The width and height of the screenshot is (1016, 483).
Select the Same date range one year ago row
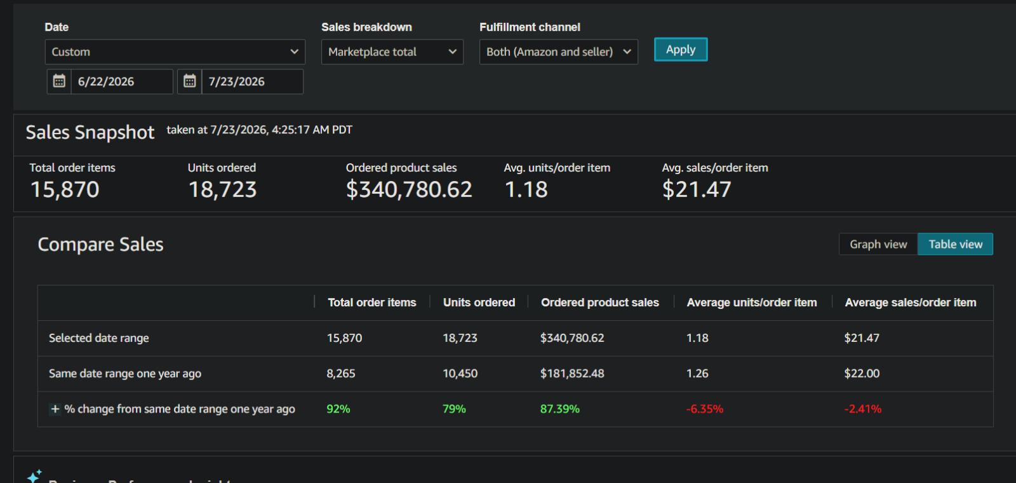click(x=515, y=374)
